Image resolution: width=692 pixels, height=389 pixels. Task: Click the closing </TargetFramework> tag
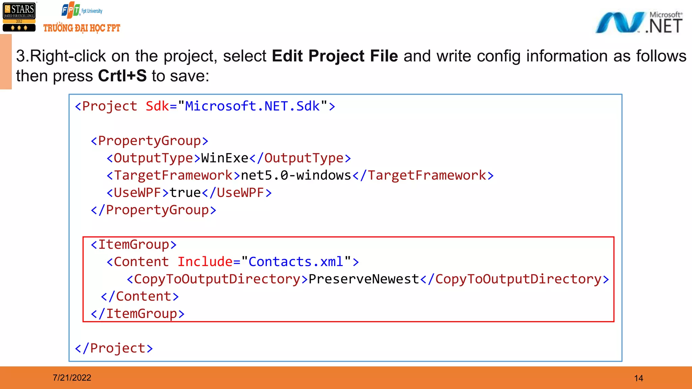click(x=423, y=175)
